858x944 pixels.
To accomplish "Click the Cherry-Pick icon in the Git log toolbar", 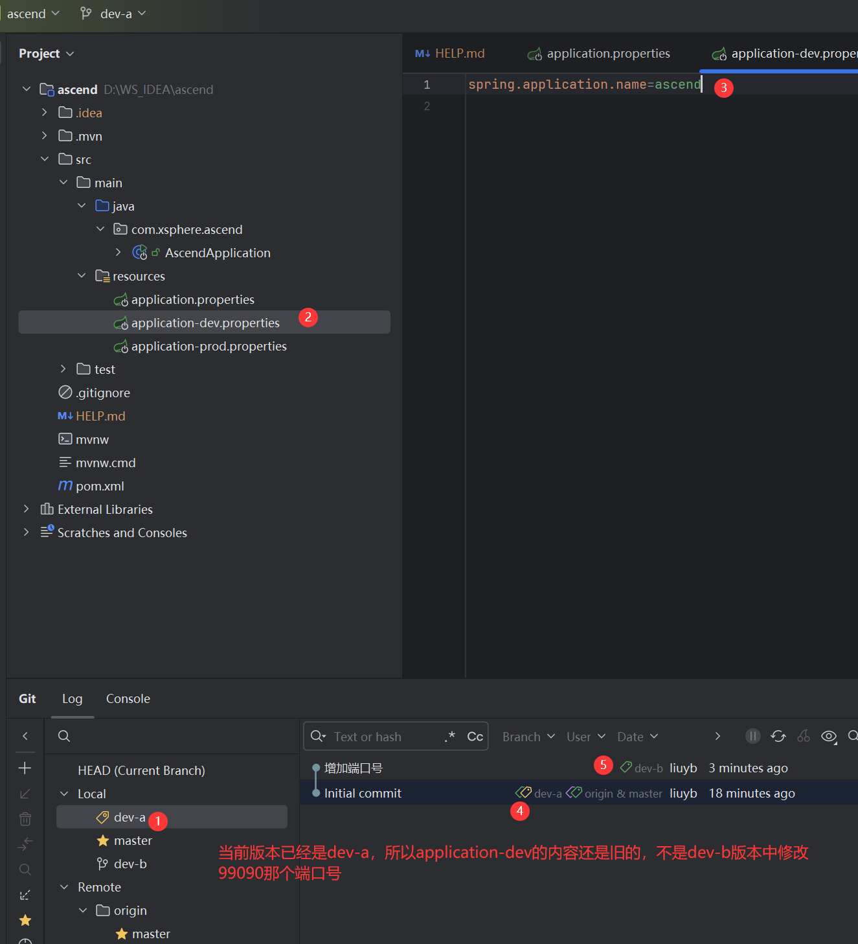I will point(803,736).
